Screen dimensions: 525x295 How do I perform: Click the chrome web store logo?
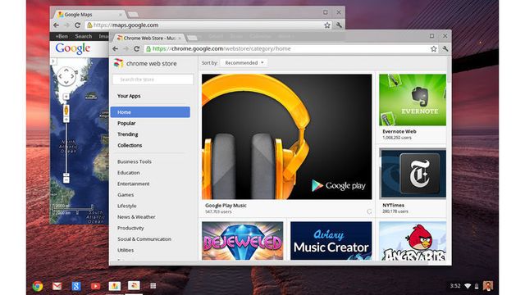(x=145, y=63)
